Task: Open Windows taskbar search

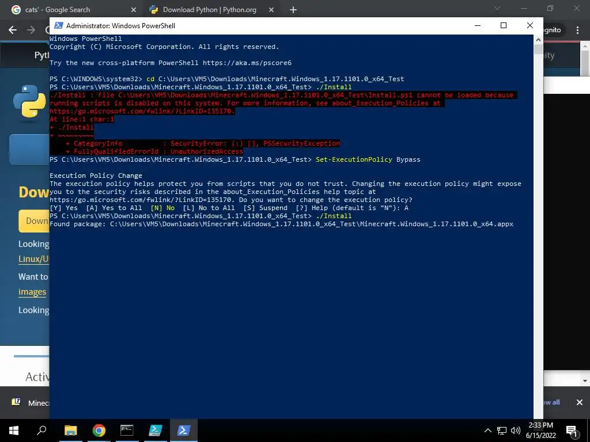Action: (41, 430)
